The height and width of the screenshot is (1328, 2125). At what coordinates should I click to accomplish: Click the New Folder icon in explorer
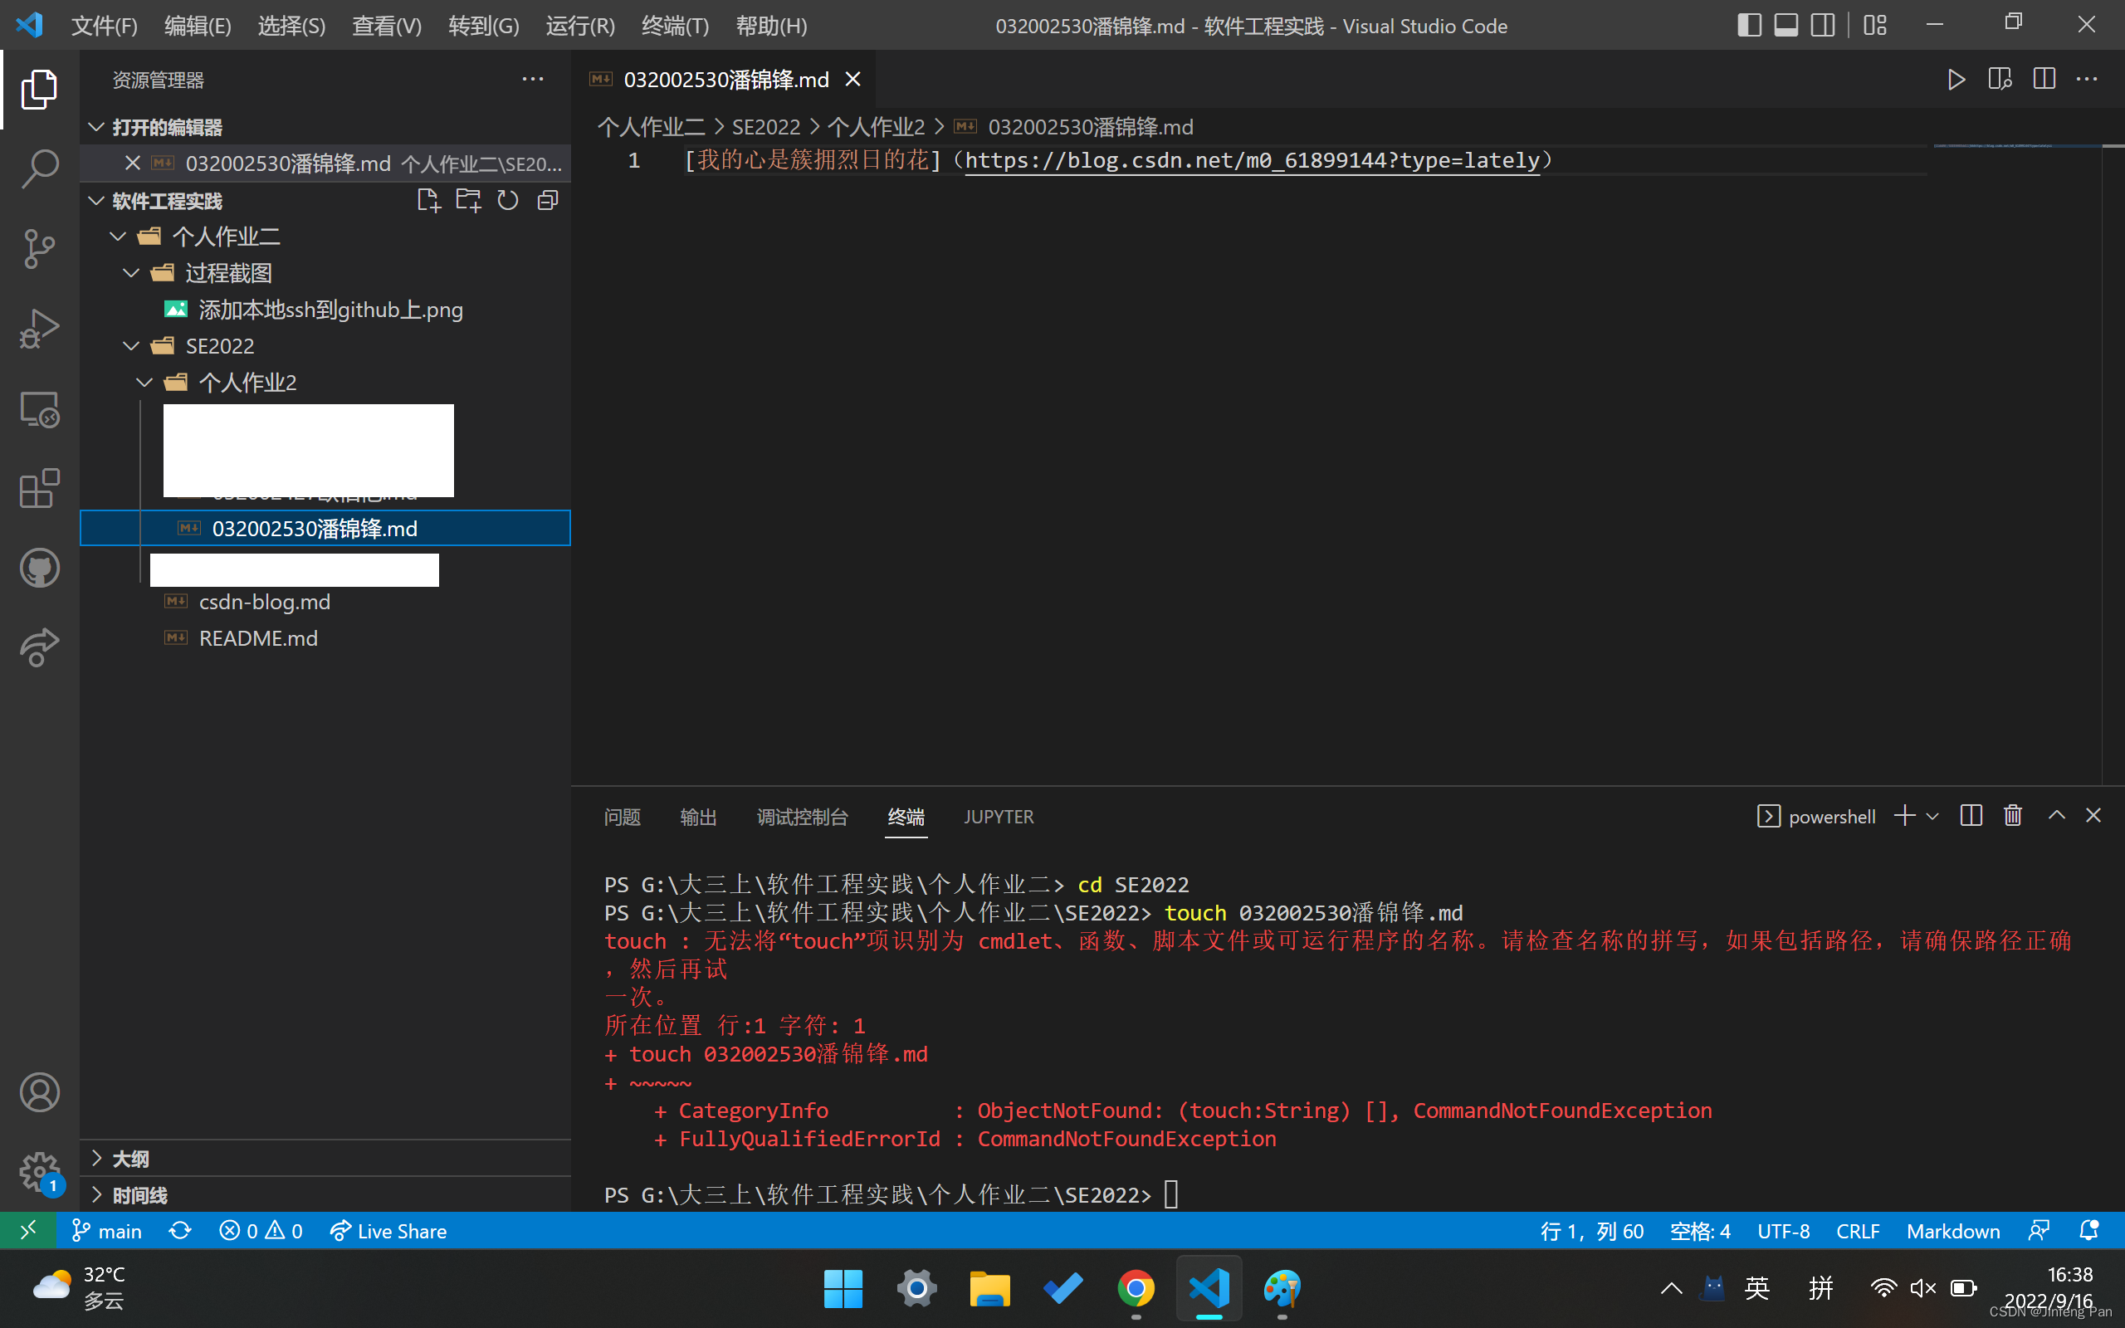point(468,201)
